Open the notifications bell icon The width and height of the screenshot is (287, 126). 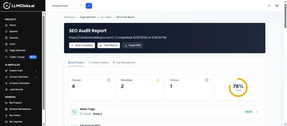coord(269,6)
